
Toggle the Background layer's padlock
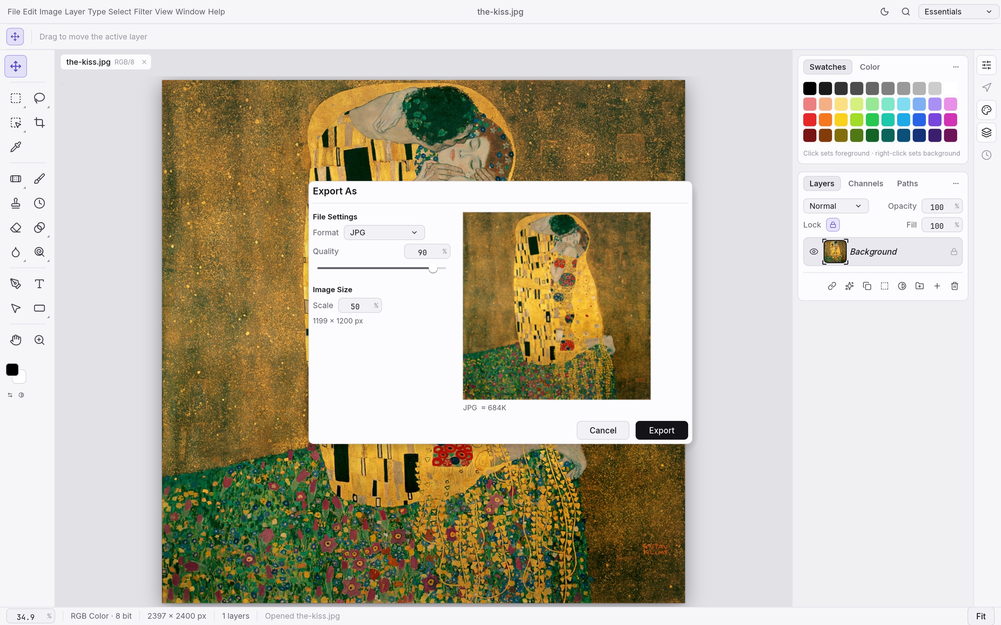point(953,252)
